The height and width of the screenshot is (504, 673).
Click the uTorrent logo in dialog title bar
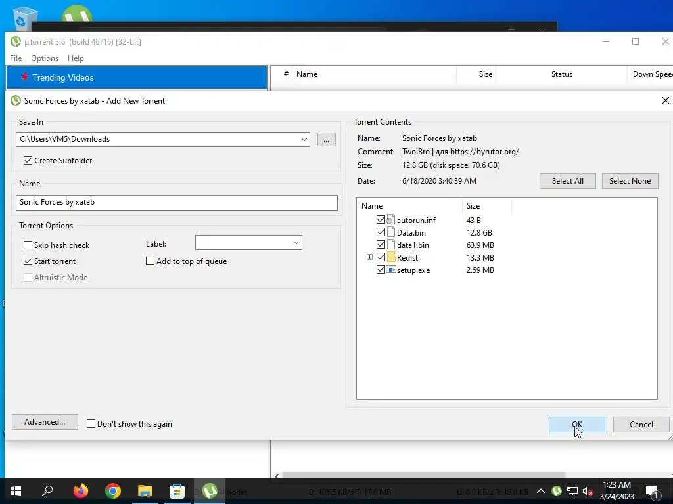click(16, 100)
